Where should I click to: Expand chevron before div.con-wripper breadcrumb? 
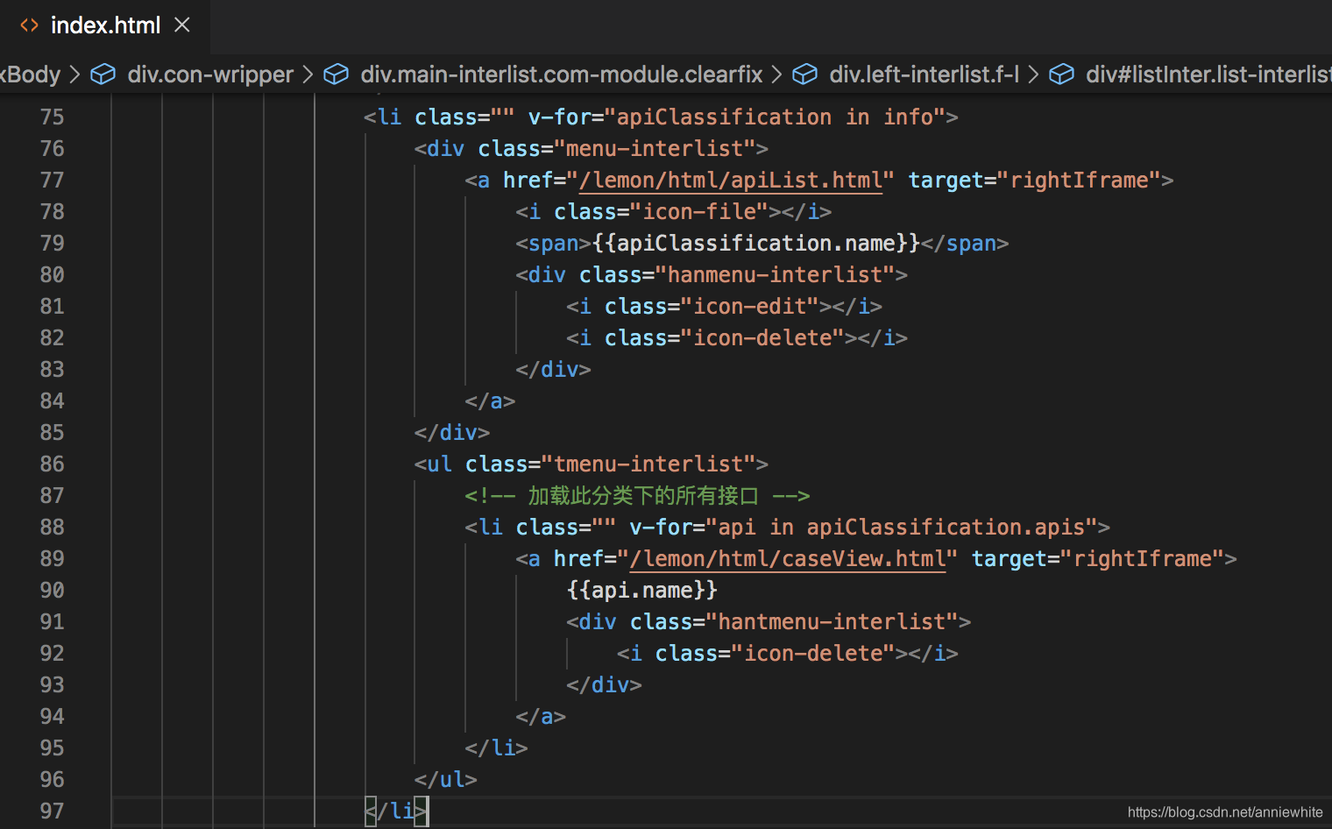point(75,74)
